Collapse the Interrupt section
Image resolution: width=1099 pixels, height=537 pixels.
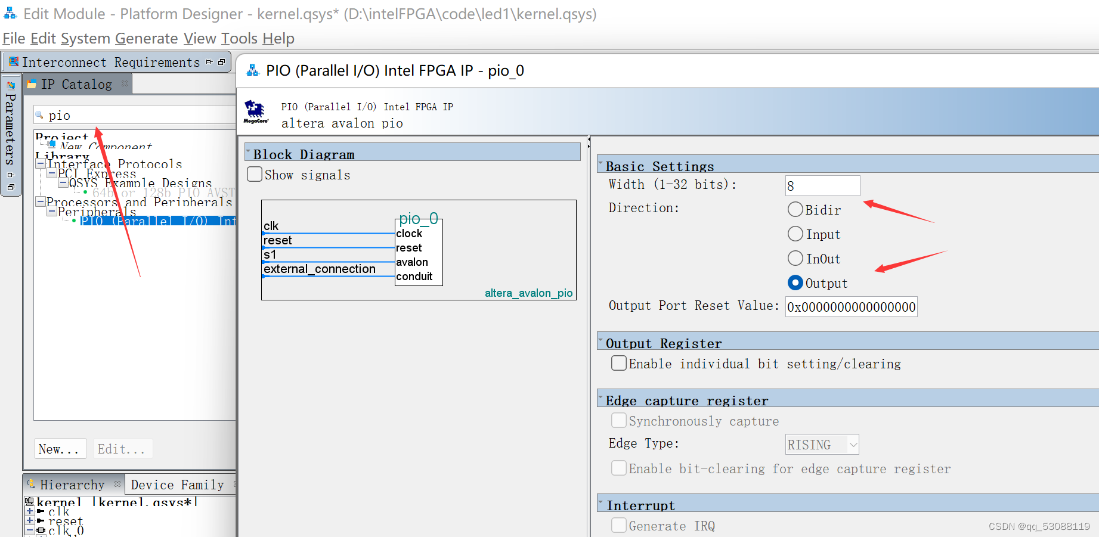[x=601, y=502]
